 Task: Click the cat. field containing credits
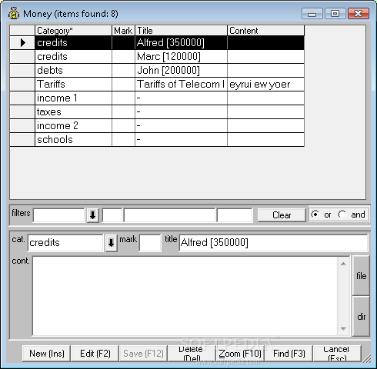point(65,242)
